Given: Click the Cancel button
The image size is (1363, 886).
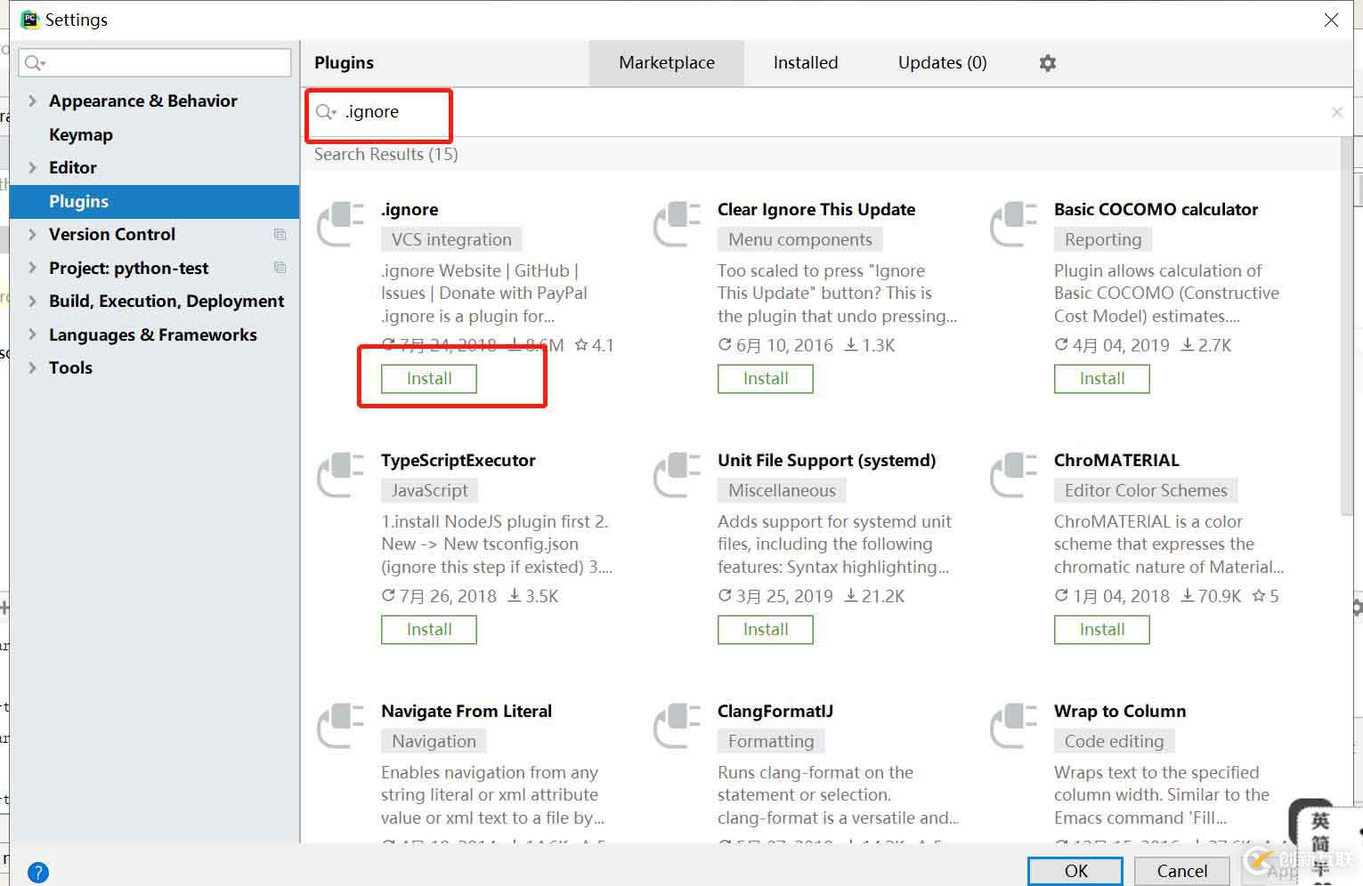Looking at the screenshot, I should 1182,871.
